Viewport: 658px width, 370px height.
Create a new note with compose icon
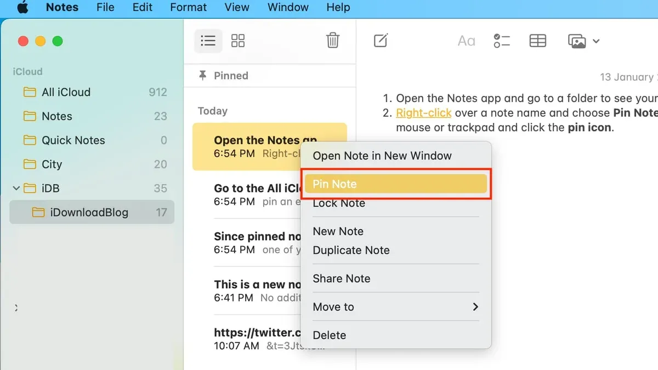coord(381,41)
